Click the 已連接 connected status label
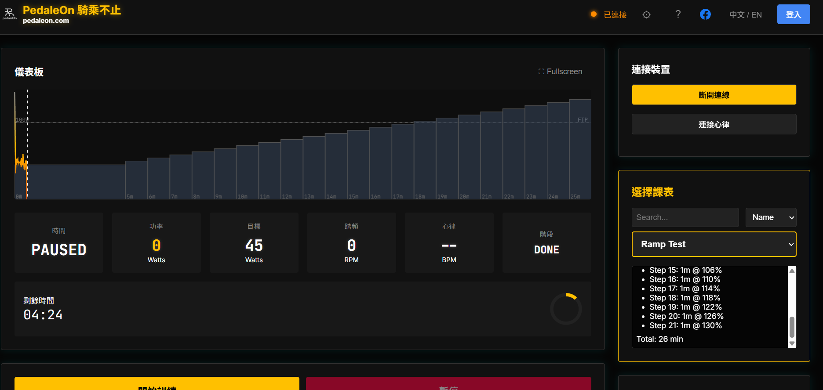The image size is (823, 390). point(615,15)
